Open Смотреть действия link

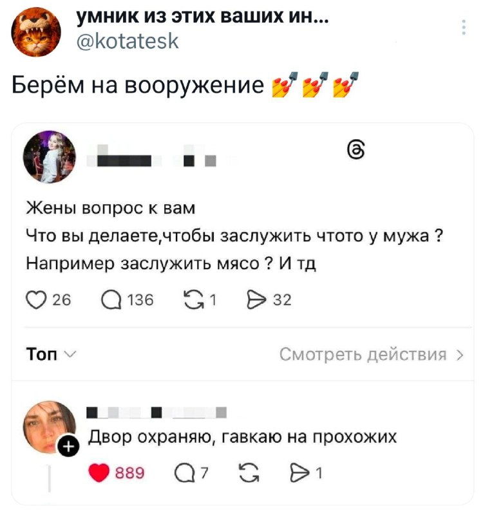point(363,355)
